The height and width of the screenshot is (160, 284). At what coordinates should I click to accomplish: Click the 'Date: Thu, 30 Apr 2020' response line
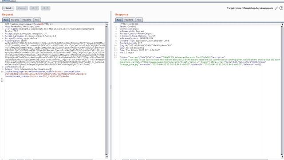coord(140,50)
